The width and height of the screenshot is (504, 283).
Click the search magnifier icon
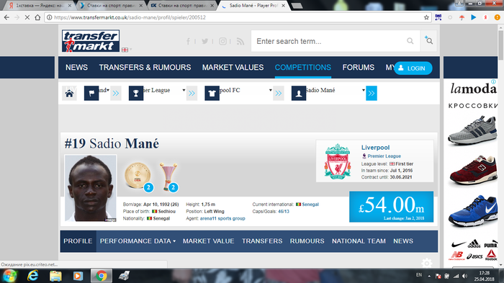410,41
